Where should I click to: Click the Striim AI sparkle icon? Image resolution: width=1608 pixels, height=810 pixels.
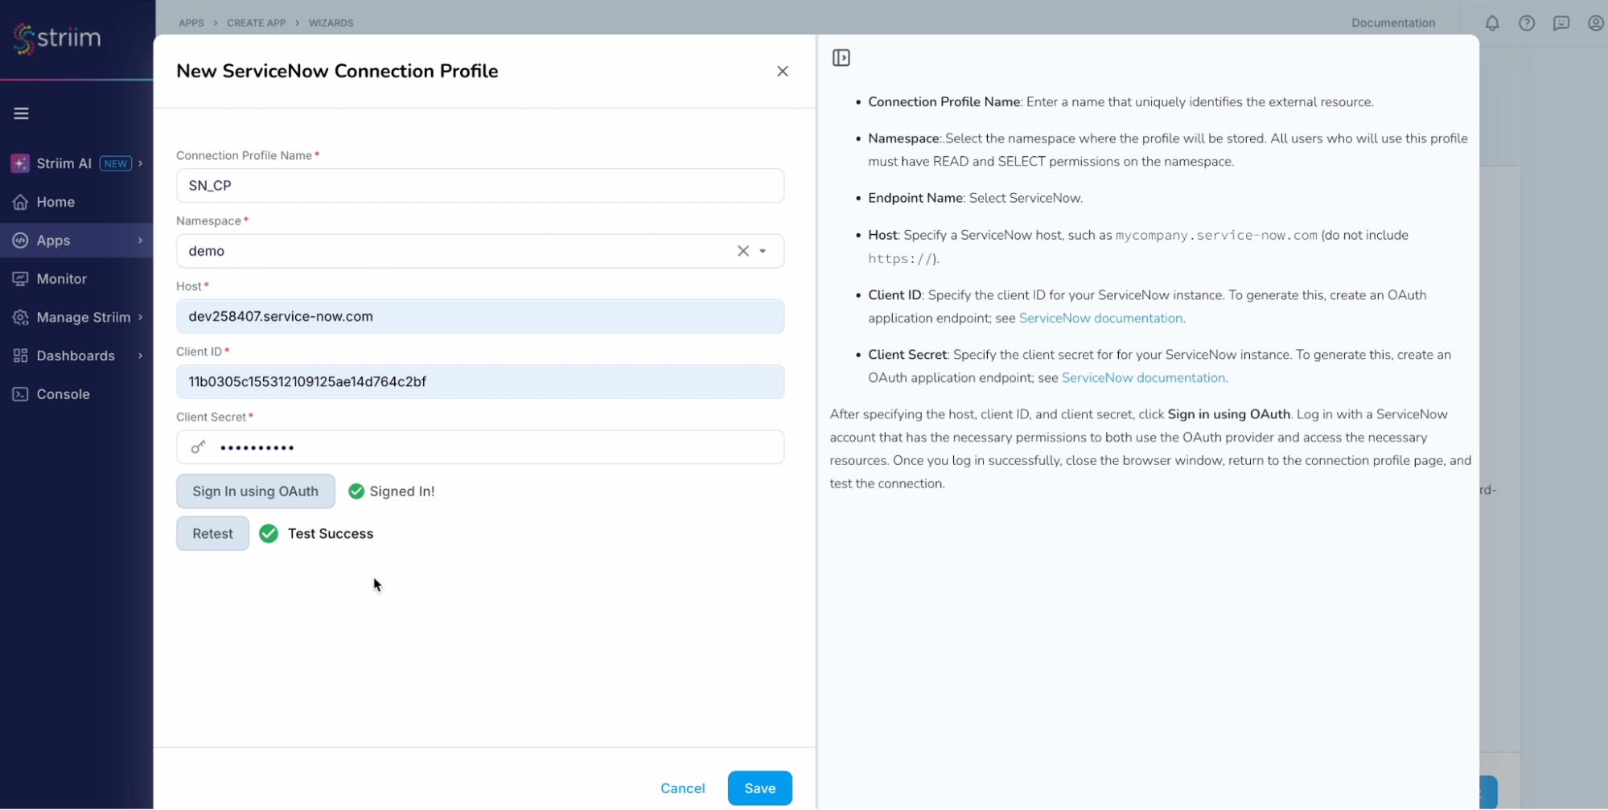point(20,163)
